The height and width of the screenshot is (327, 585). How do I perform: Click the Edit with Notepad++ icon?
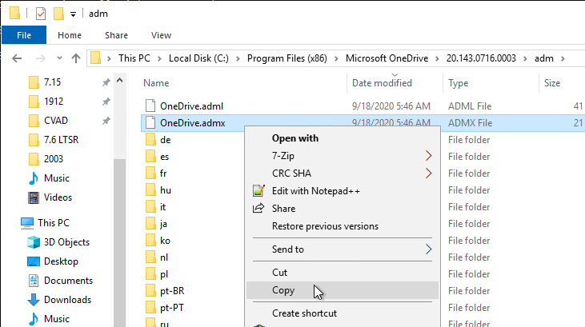(258, 190)
